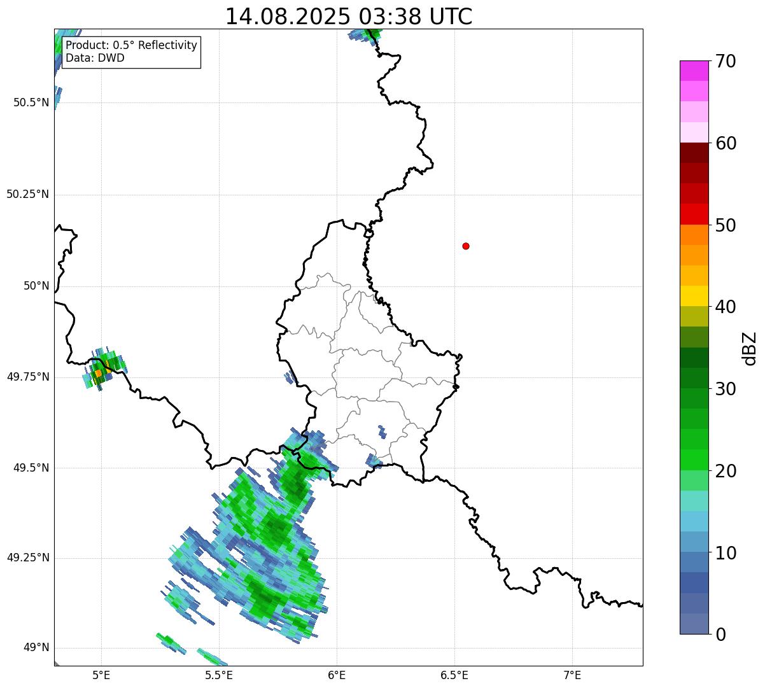765x688 pixels.
Task: Click the 'Data: DWD' label
Action: pos(95,58)
